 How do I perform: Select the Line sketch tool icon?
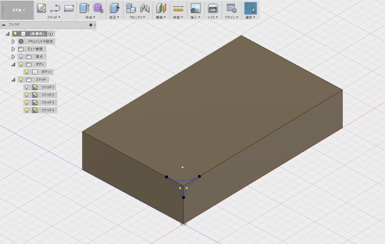55,8
